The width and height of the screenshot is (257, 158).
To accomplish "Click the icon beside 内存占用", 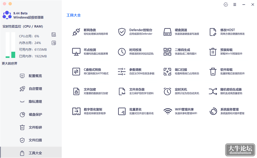I will [x=54, y=43].
